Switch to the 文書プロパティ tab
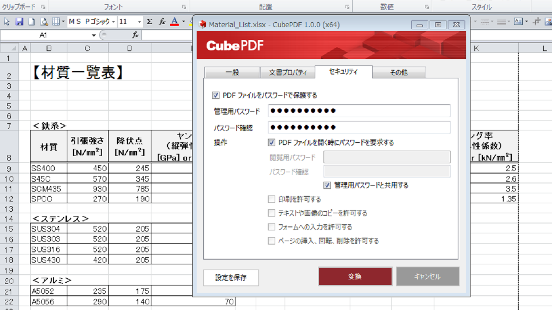Viewport: 552px width, 310px height. pyautogui.click(x=288, y=73)
